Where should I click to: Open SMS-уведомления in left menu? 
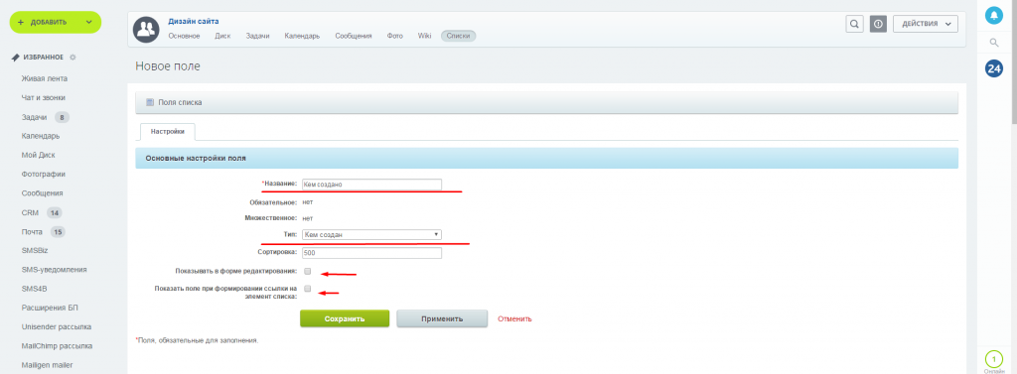click(55, 270)
